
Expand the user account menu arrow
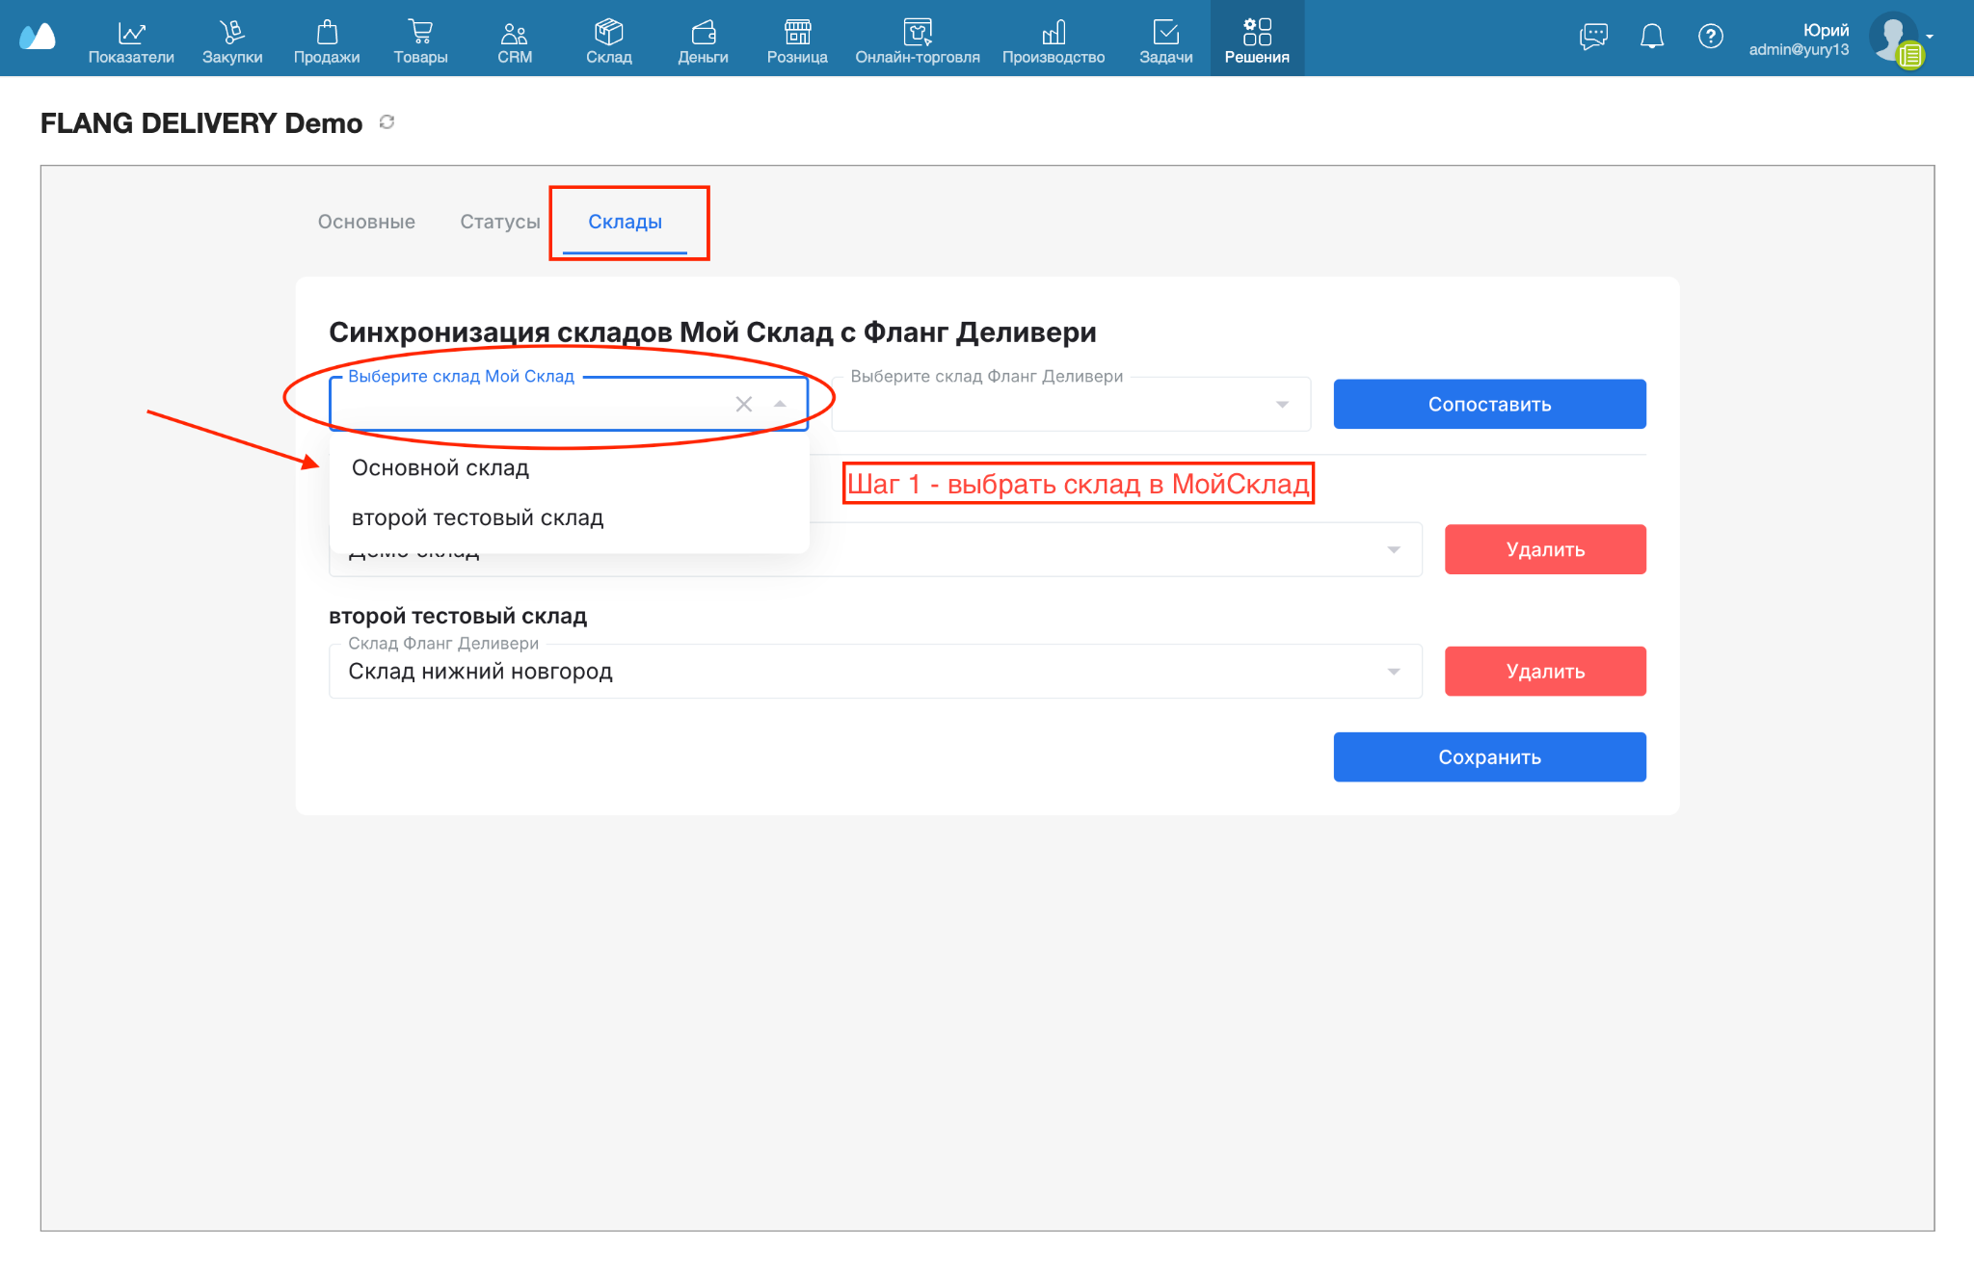(1930, 37)
